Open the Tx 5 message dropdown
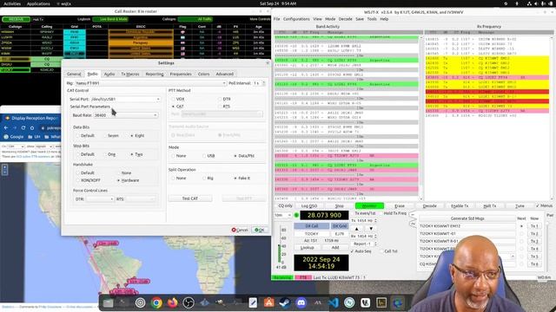Viewport: 556px width, 312px height. click(513, 256)
